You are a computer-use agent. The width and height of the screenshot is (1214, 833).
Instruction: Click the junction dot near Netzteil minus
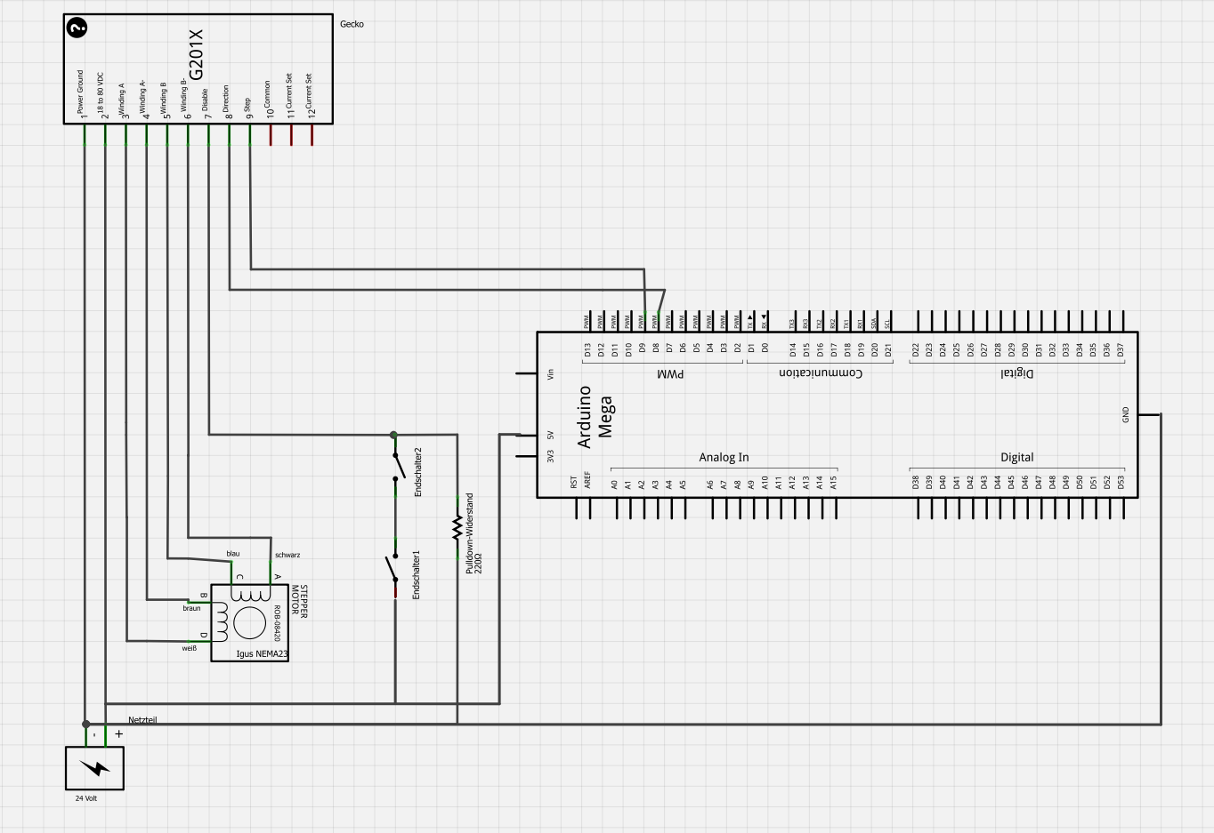click(x=85, y=725)
